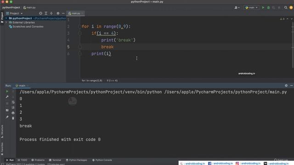The width and height of the screenshot is (294, 165).
Task: Select opened file locate icon in Project panel
Action: coord(40,13)
